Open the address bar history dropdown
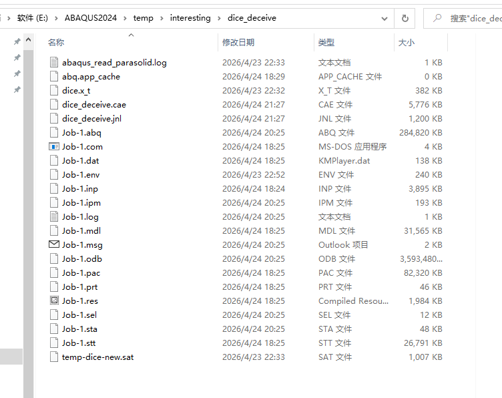502x398 pixels. pos(385,19)
